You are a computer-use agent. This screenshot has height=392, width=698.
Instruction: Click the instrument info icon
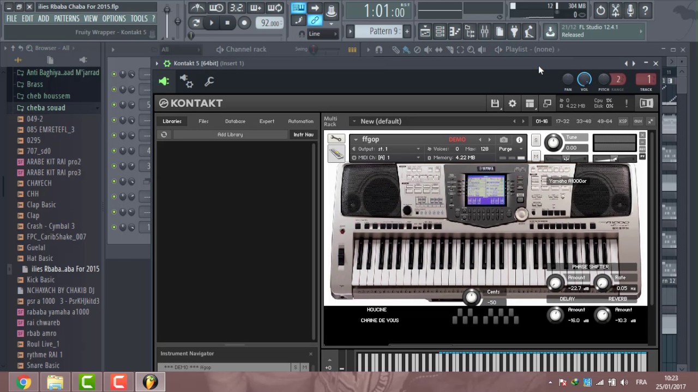coord(519,140)
